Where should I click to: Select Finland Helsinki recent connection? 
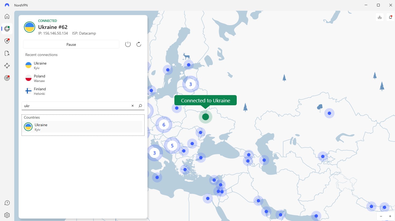coord(83,91)
